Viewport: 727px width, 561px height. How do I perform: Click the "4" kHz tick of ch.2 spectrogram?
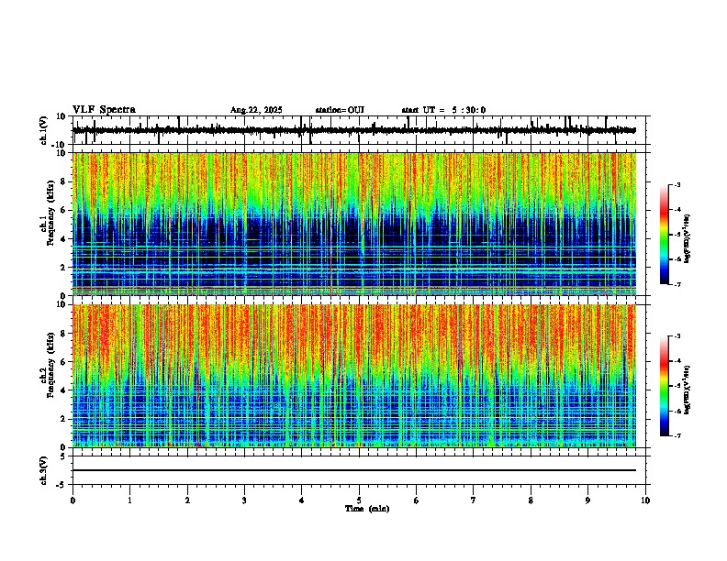63,390
